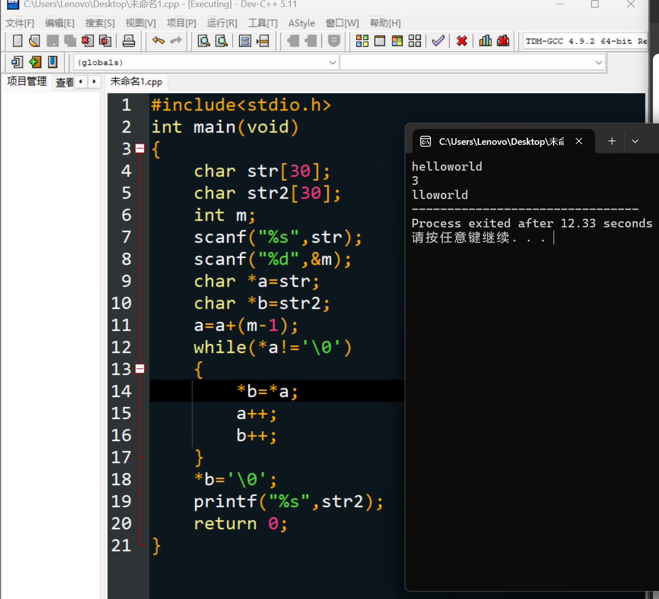Image resolution: width=659 pixels, height=599 pixels.
Task: Click the Close All files icon
Action: [x=105, y=41]
